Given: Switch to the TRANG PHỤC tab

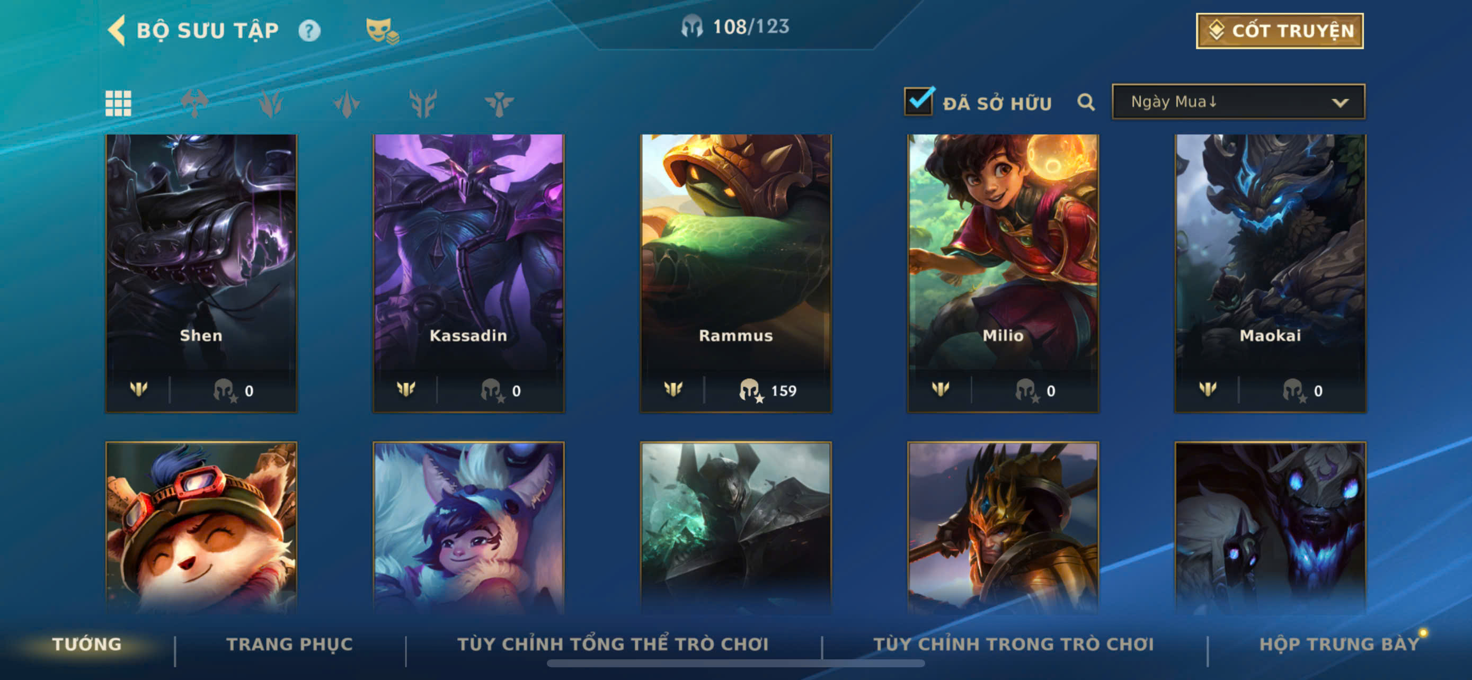Looking at the screenshot, I should pos(290,644).
